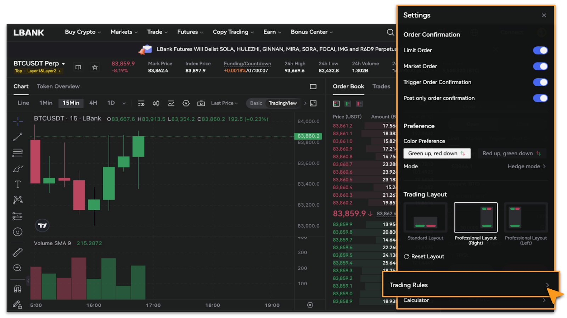Add BTCUSDT Perp to favorites star
This screenshot has width=567, height=318.
tap(95, 67)
